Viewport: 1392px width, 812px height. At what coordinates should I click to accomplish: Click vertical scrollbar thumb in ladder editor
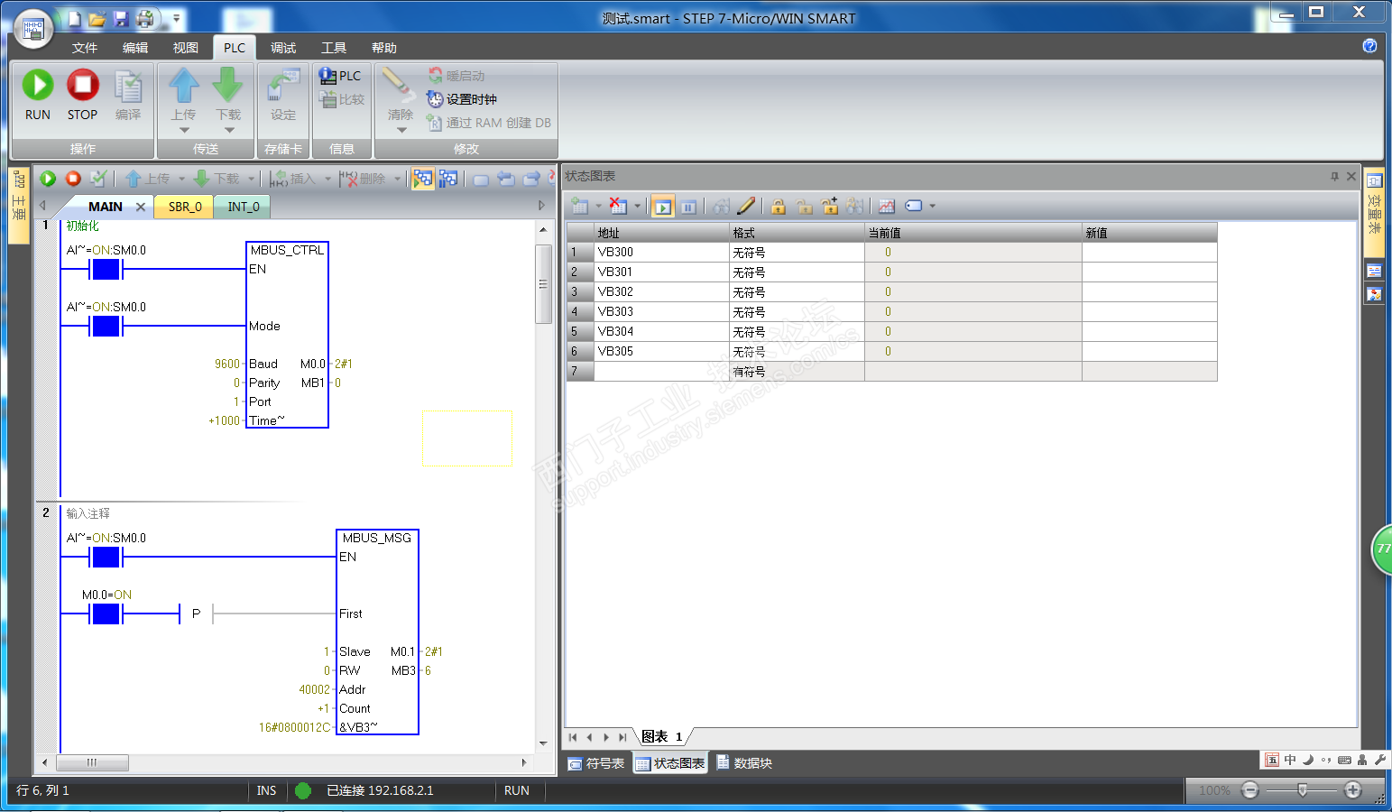(543, 284)
